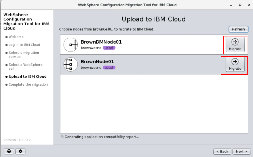Select Log in to IBM Cloud step
Screen dimensions: 253x157
pyautogui.click(x=24, y=45)
